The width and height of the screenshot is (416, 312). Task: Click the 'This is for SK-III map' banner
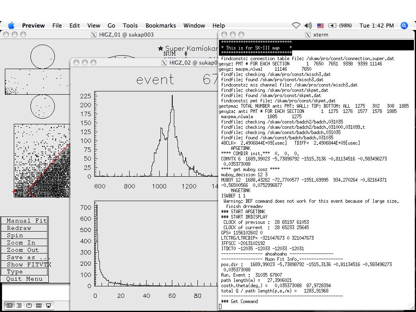tap(256, 48)
